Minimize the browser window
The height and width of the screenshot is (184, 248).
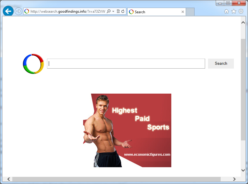[x=220, y=3]
